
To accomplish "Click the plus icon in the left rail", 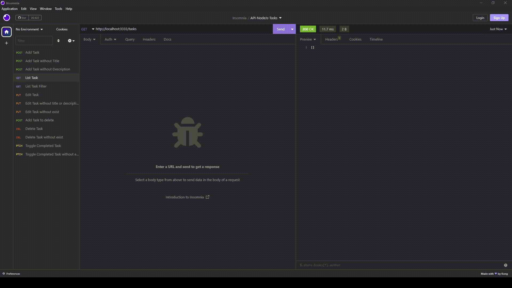I will [6, 43].
